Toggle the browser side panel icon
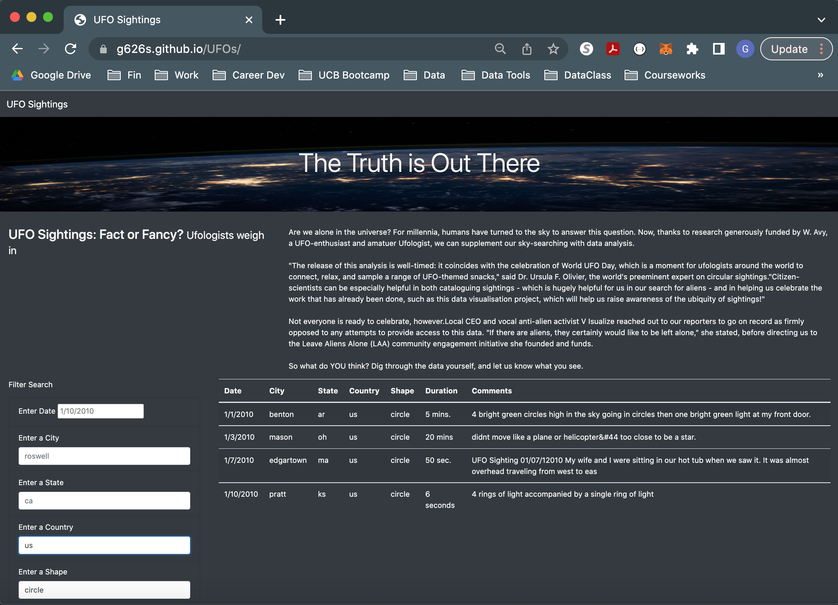The height and width of the screenshot is (605, 838). point(718,49)
